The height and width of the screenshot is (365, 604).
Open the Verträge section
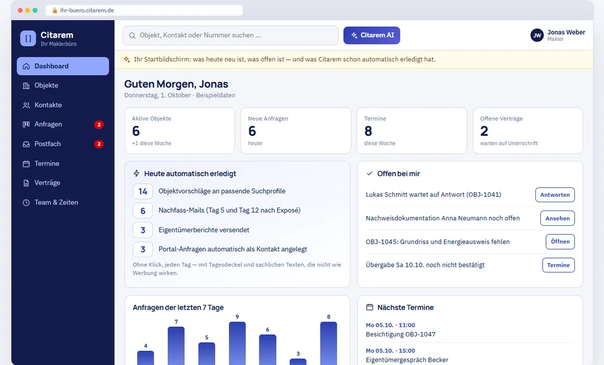[63, 183]
